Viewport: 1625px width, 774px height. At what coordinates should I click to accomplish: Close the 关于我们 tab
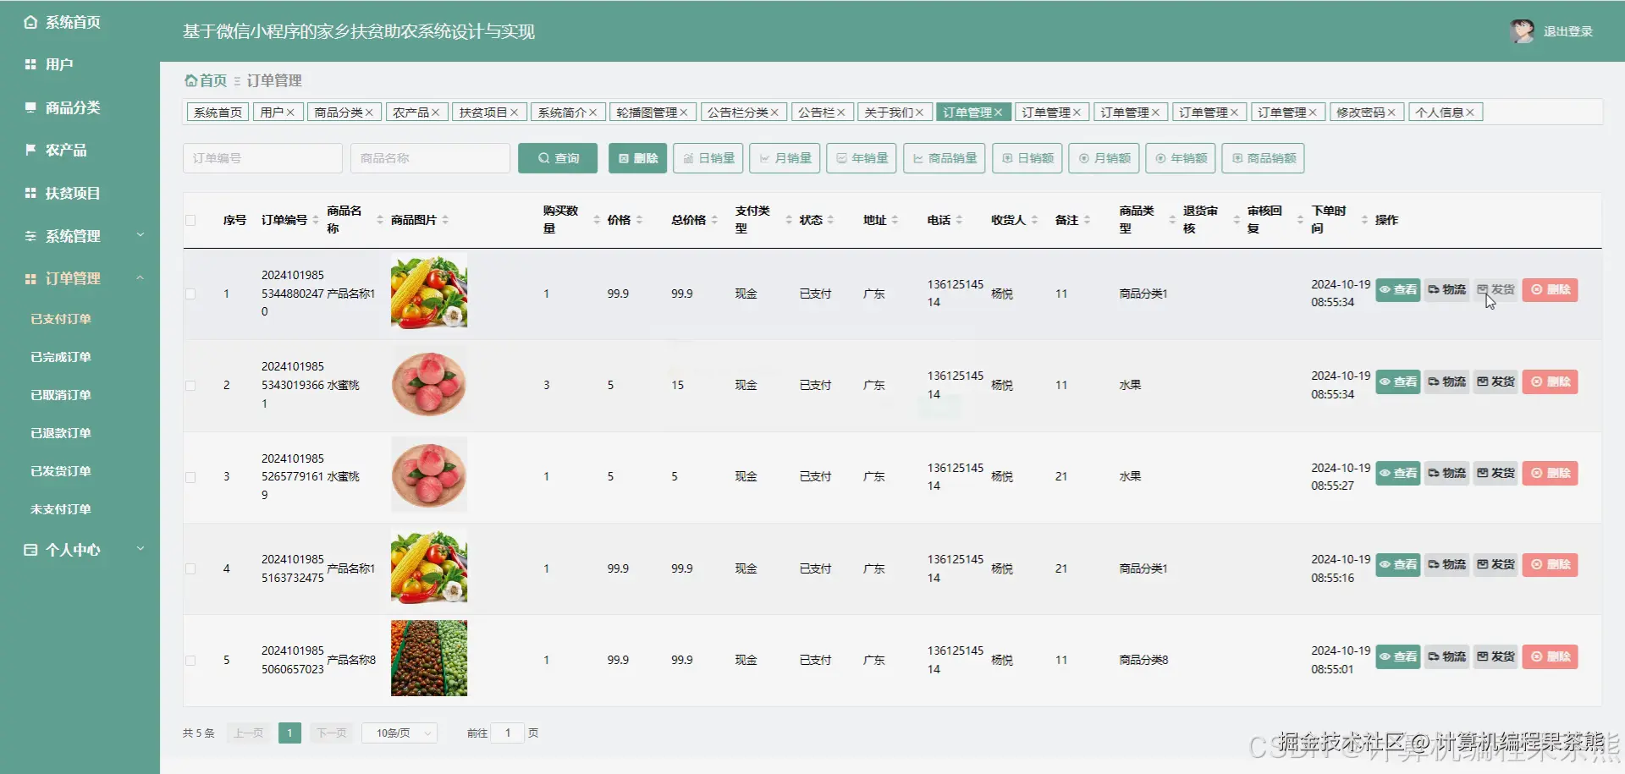[919, 113]
